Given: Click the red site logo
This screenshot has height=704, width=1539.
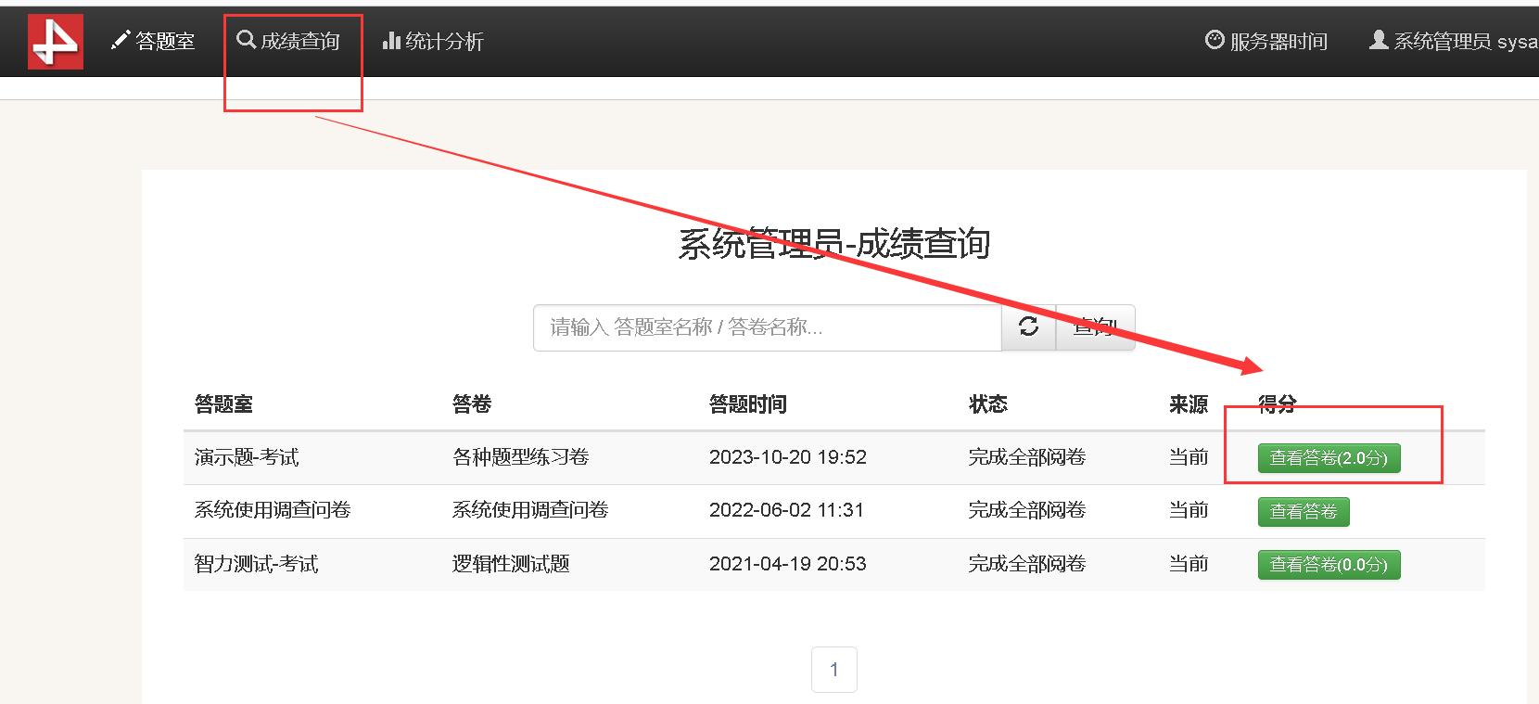Looking at the screenshot, I should click(56, 42).
